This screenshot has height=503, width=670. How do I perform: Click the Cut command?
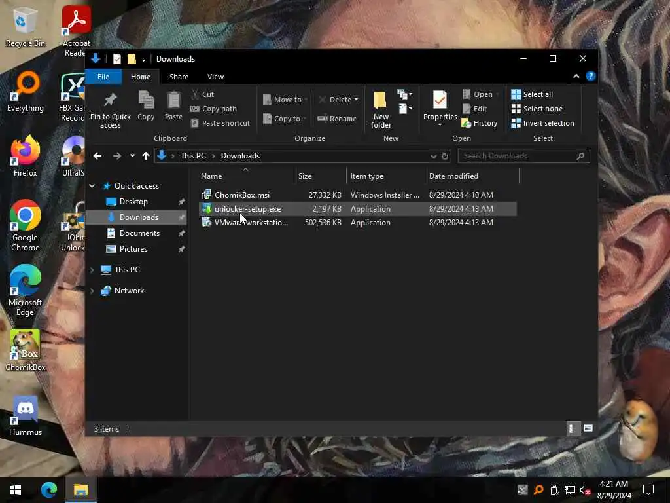203,94
